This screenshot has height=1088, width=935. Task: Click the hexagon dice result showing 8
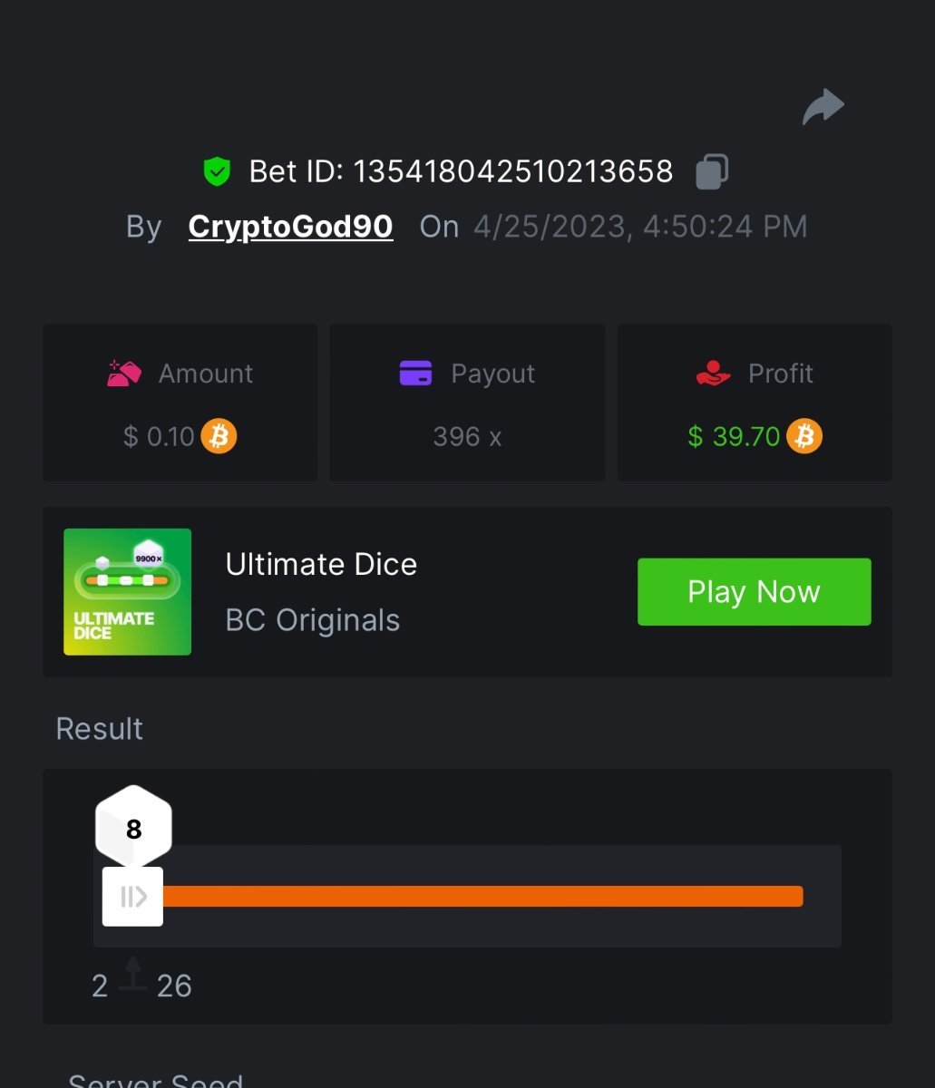(133, 829)
